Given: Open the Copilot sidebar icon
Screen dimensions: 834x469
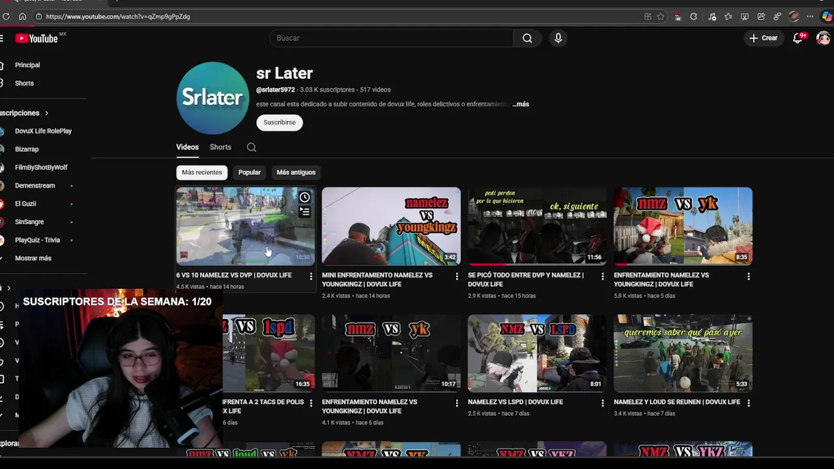Looking at the screenshot, I should click(x=826, y=16).
